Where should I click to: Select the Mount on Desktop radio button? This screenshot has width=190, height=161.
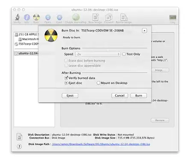[x=98, y=83]
